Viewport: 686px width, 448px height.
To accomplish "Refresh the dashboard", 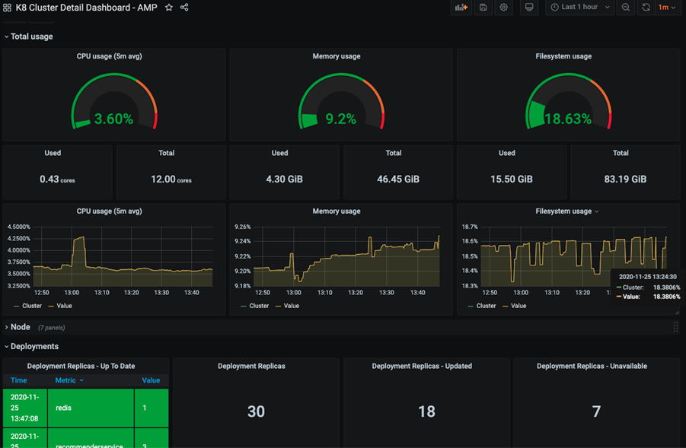I will pos(646,8).
